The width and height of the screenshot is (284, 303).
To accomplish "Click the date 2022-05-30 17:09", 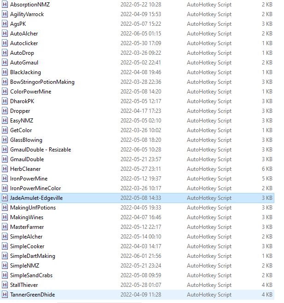I will coord(141,43).
